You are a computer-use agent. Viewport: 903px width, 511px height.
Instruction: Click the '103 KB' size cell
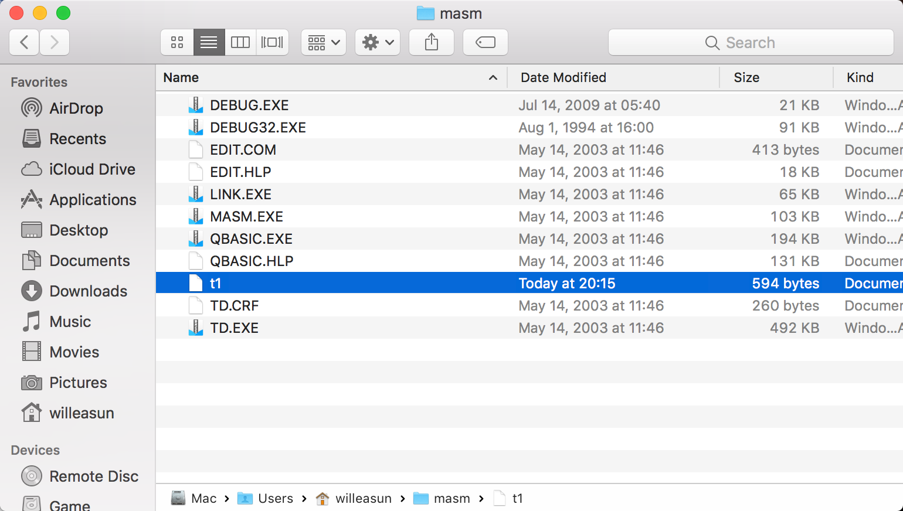coord(795,217)
